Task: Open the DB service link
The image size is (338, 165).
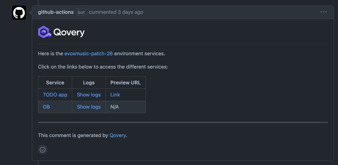Action: pyautogui.click(x=46, y=107)
